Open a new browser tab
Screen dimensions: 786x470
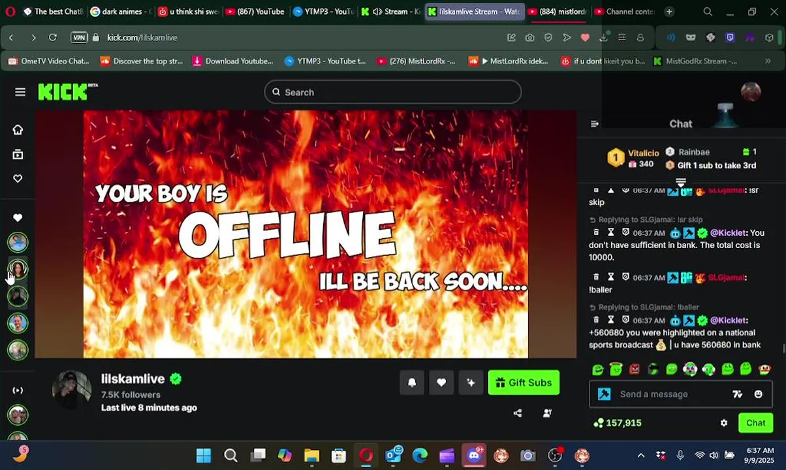click(669, 12)
